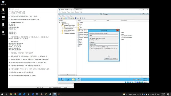Click the horizontal scrollbar under DNS tree

click(x=67, y=75)
